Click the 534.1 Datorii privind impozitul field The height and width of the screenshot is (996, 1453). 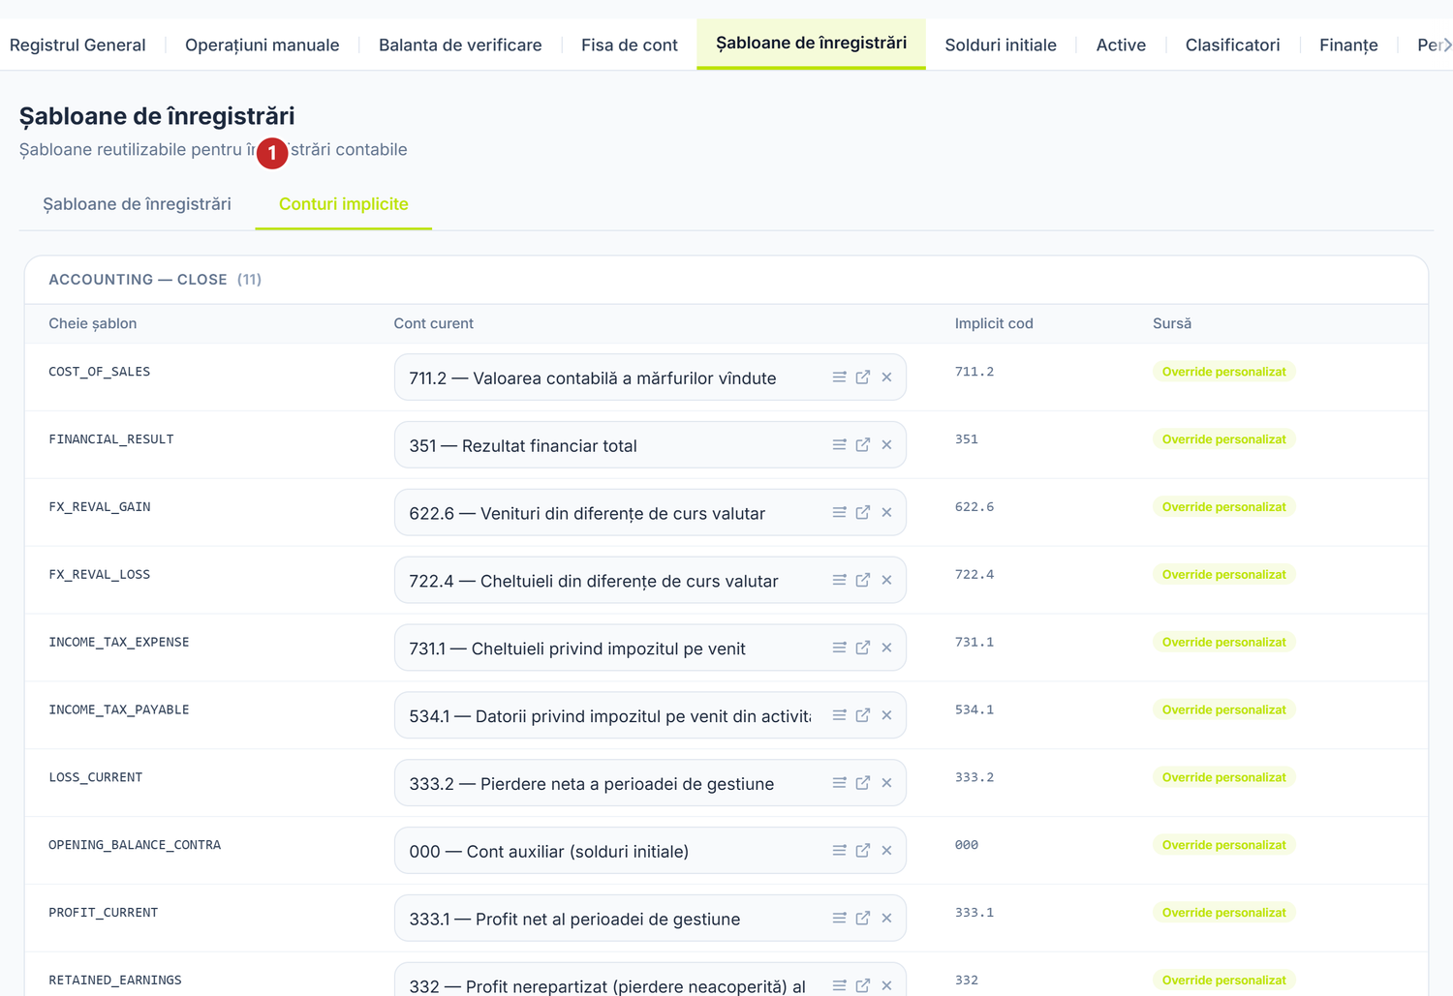click(650, 715)
